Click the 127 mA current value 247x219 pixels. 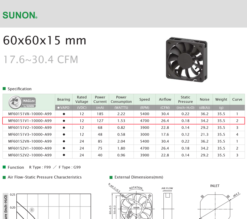(x=100, y=121)
